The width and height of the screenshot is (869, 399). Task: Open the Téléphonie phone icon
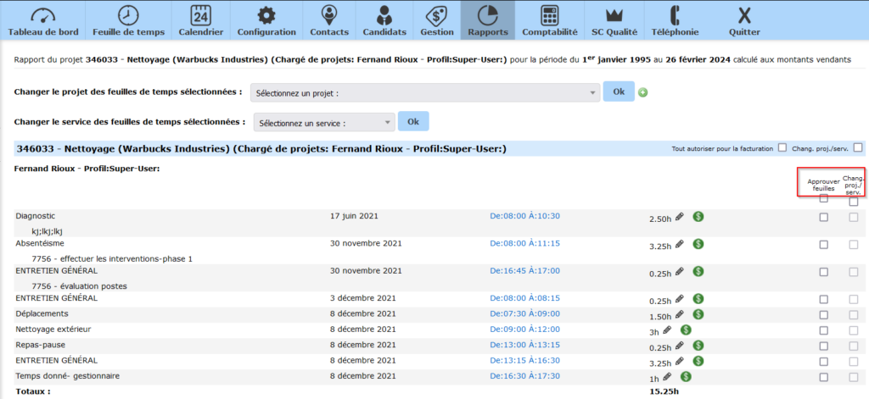tap(675, 15)
